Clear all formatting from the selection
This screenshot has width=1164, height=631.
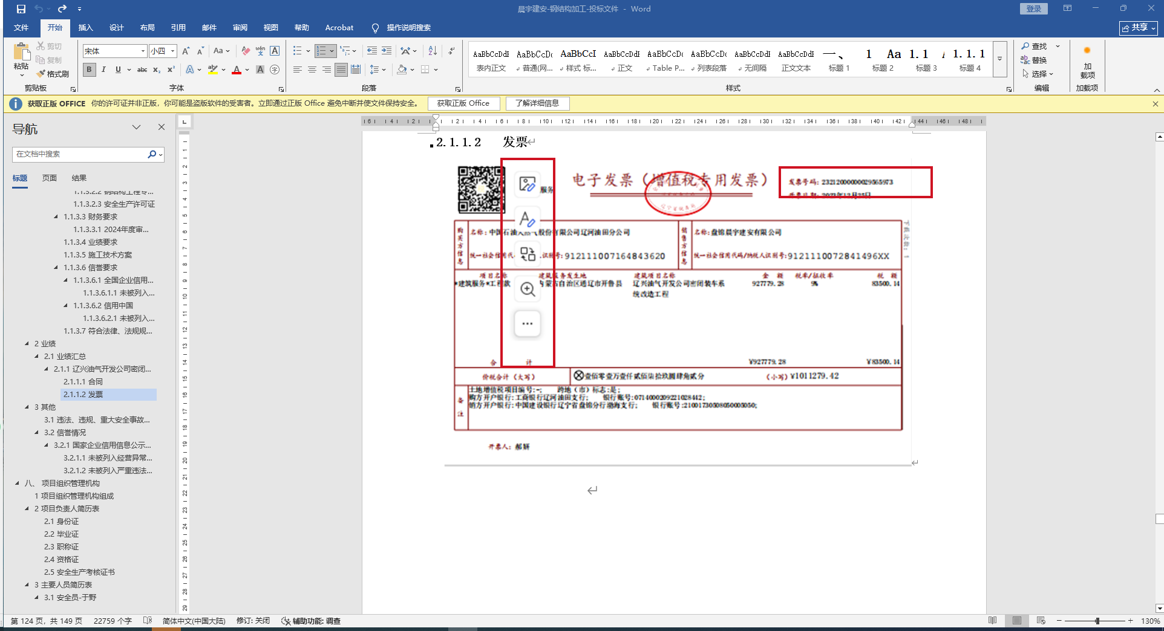(x=245, y=51)
